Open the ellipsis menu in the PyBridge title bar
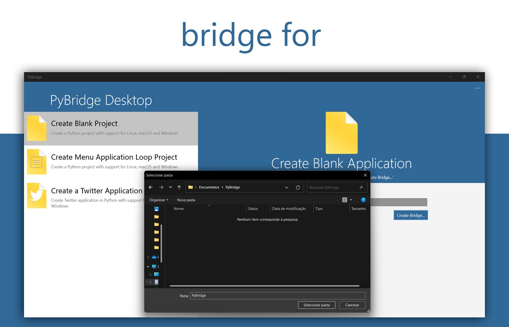Viewport: 509px width, 327px height. (477, 88)
